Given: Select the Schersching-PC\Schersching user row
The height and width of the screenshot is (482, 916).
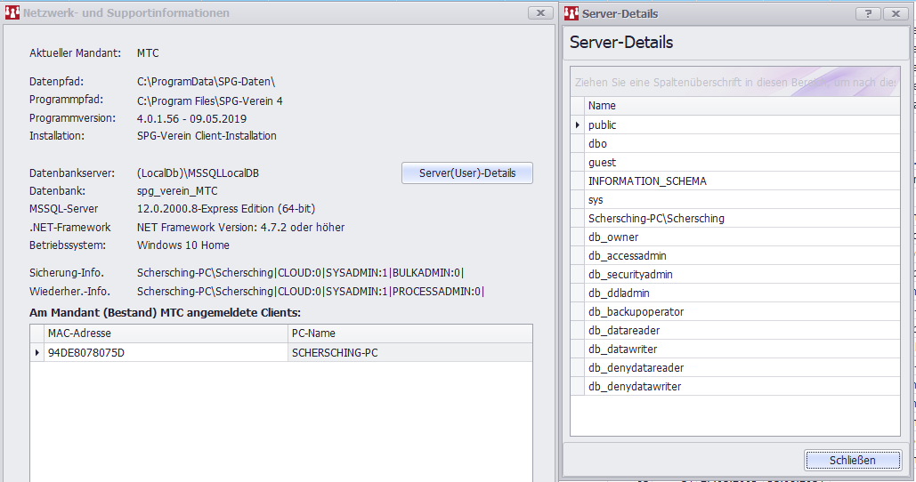Looking at the screenshot, I should (742, 219).
